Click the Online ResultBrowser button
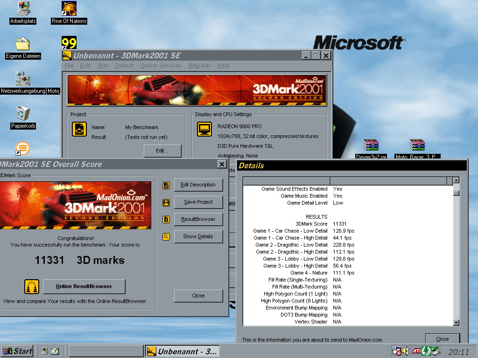Screen dimensions: 478x358 coord(84,287)
